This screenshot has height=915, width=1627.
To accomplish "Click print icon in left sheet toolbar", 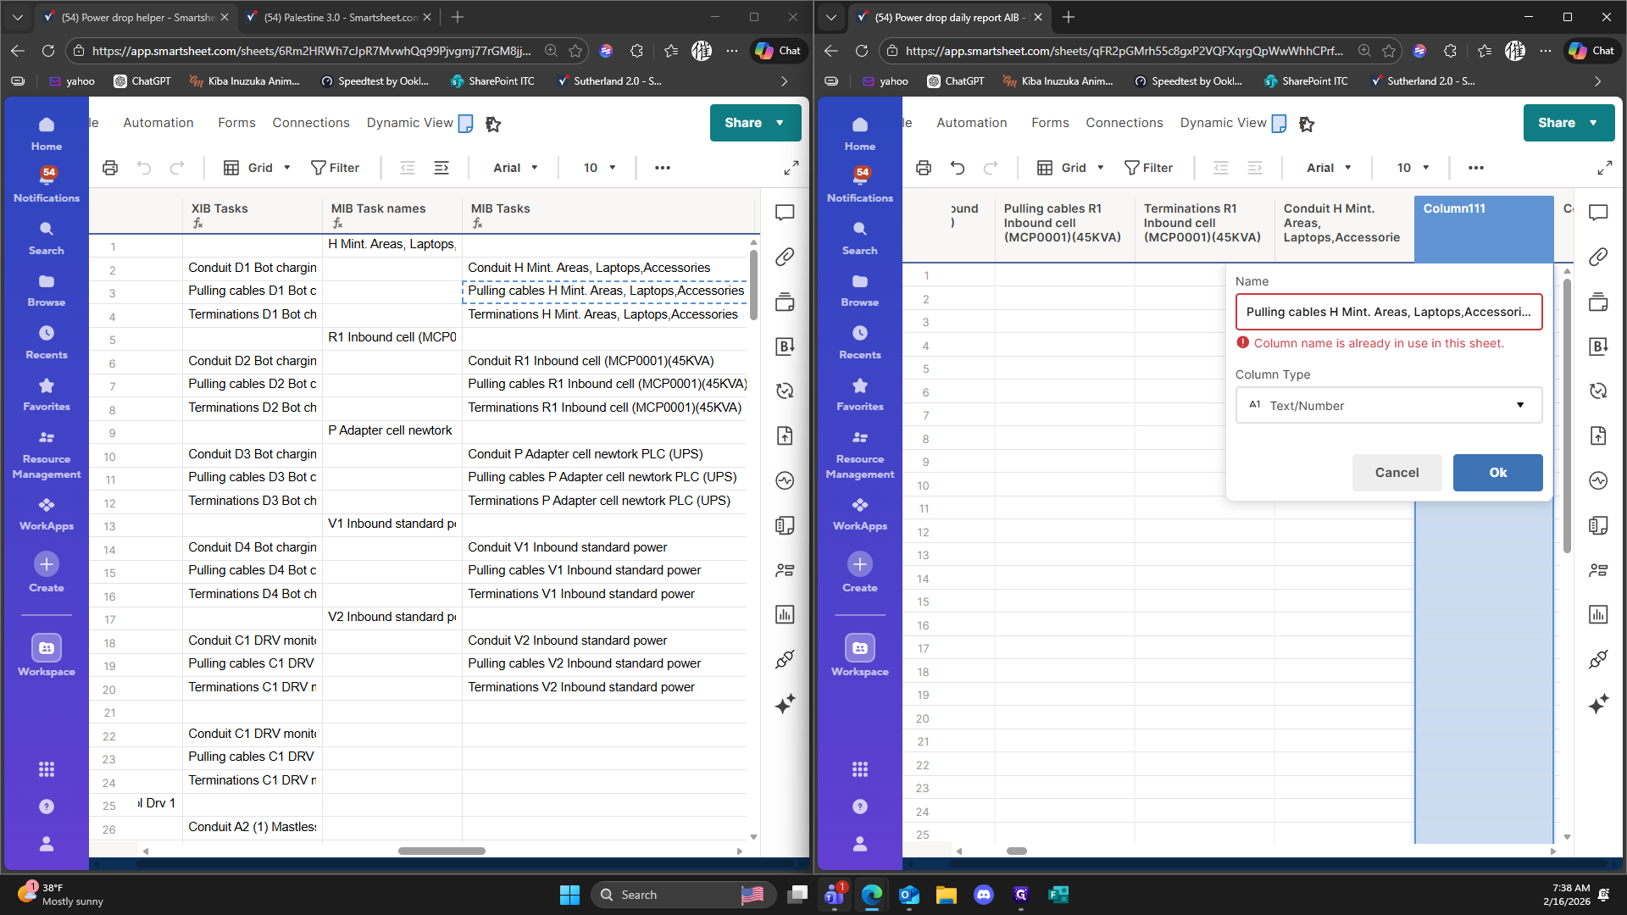I will coord(110,168).
